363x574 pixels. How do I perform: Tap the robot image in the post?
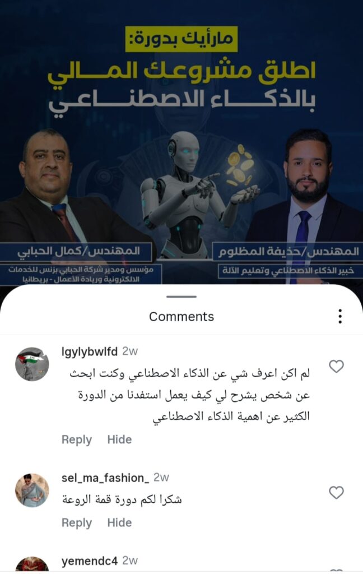(x=190, y=194)
